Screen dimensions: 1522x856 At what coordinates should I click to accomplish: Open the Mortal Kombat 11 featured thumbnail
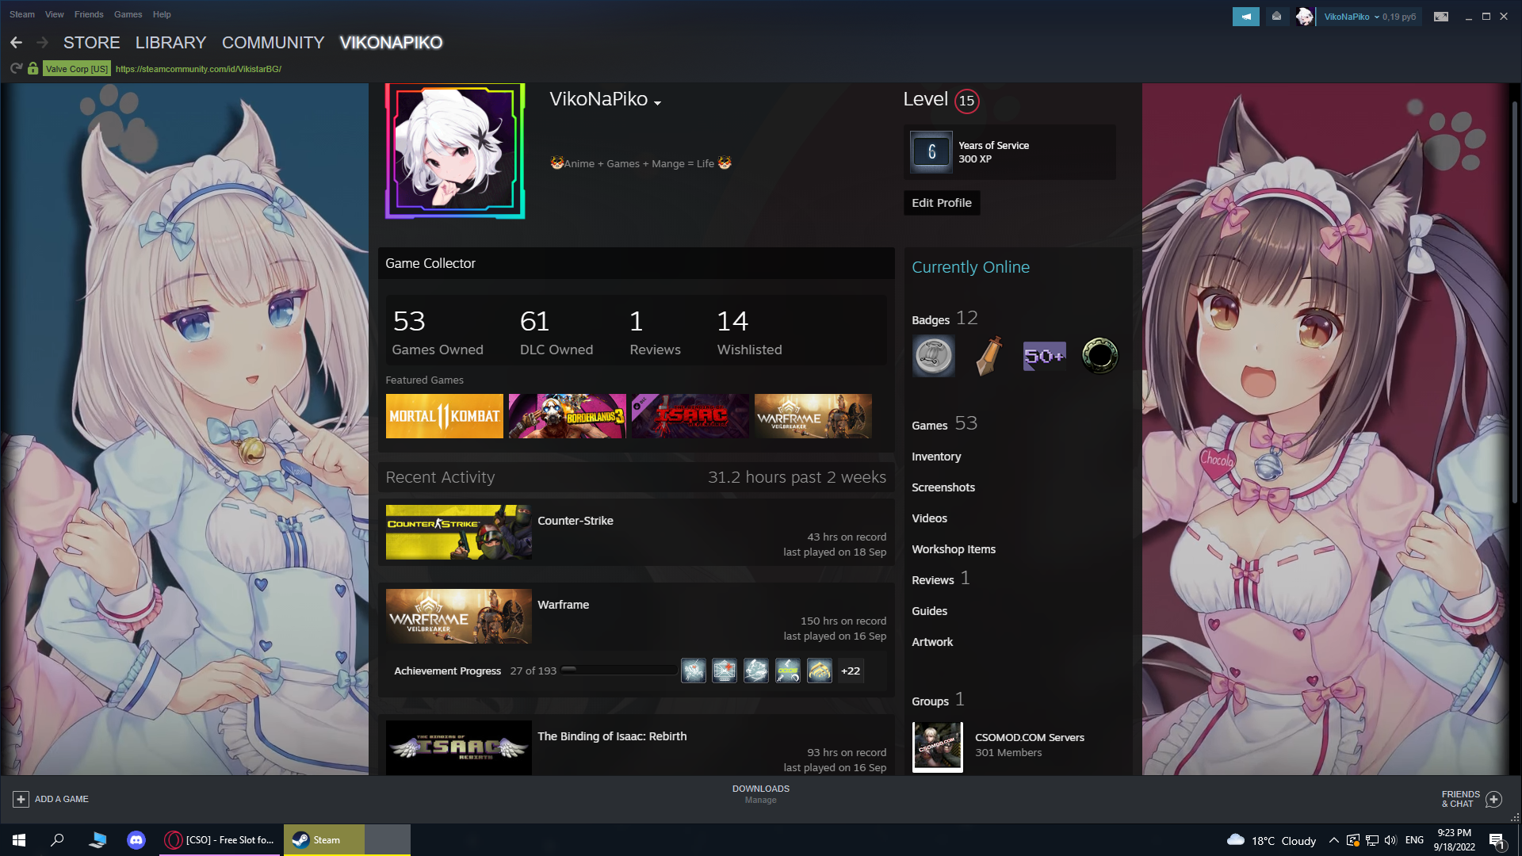(444, 416)
